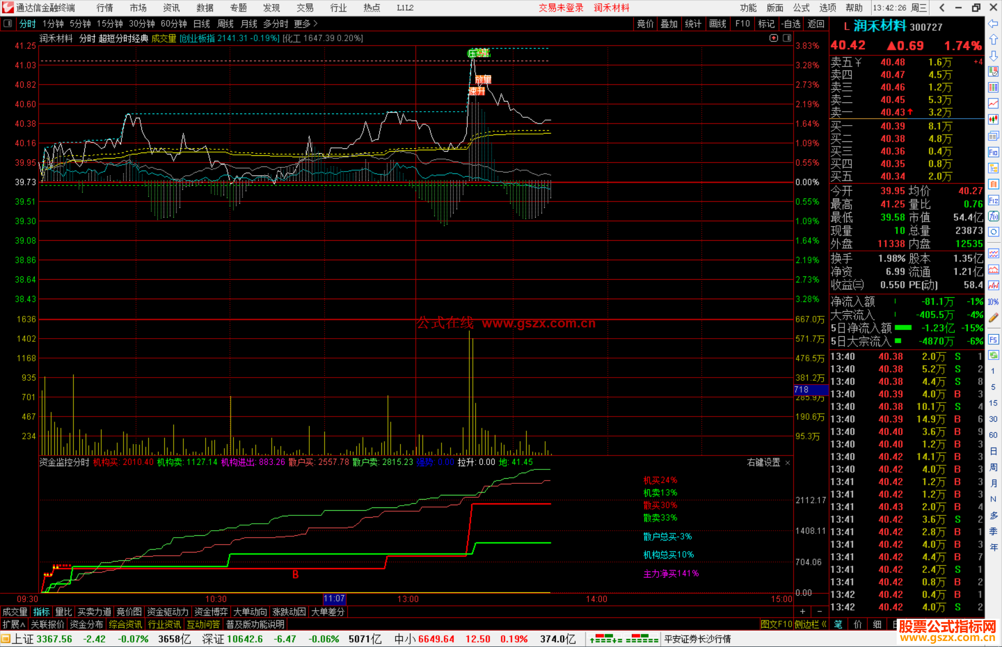Click the 统计 statistics button
Viewport: 1002px width, 647px height.
coord(694,24)
